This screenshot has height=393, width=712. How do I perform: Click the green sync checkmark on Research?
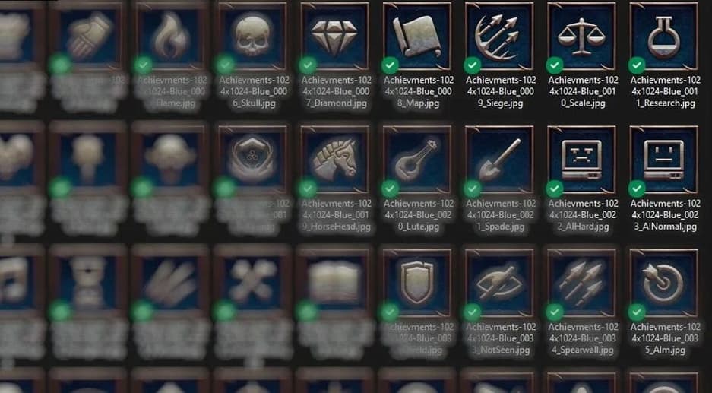tap(637, 65)
